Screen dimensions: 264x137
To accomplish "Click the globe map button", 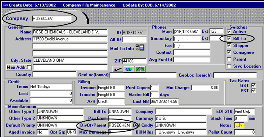I will pos(128,69).
